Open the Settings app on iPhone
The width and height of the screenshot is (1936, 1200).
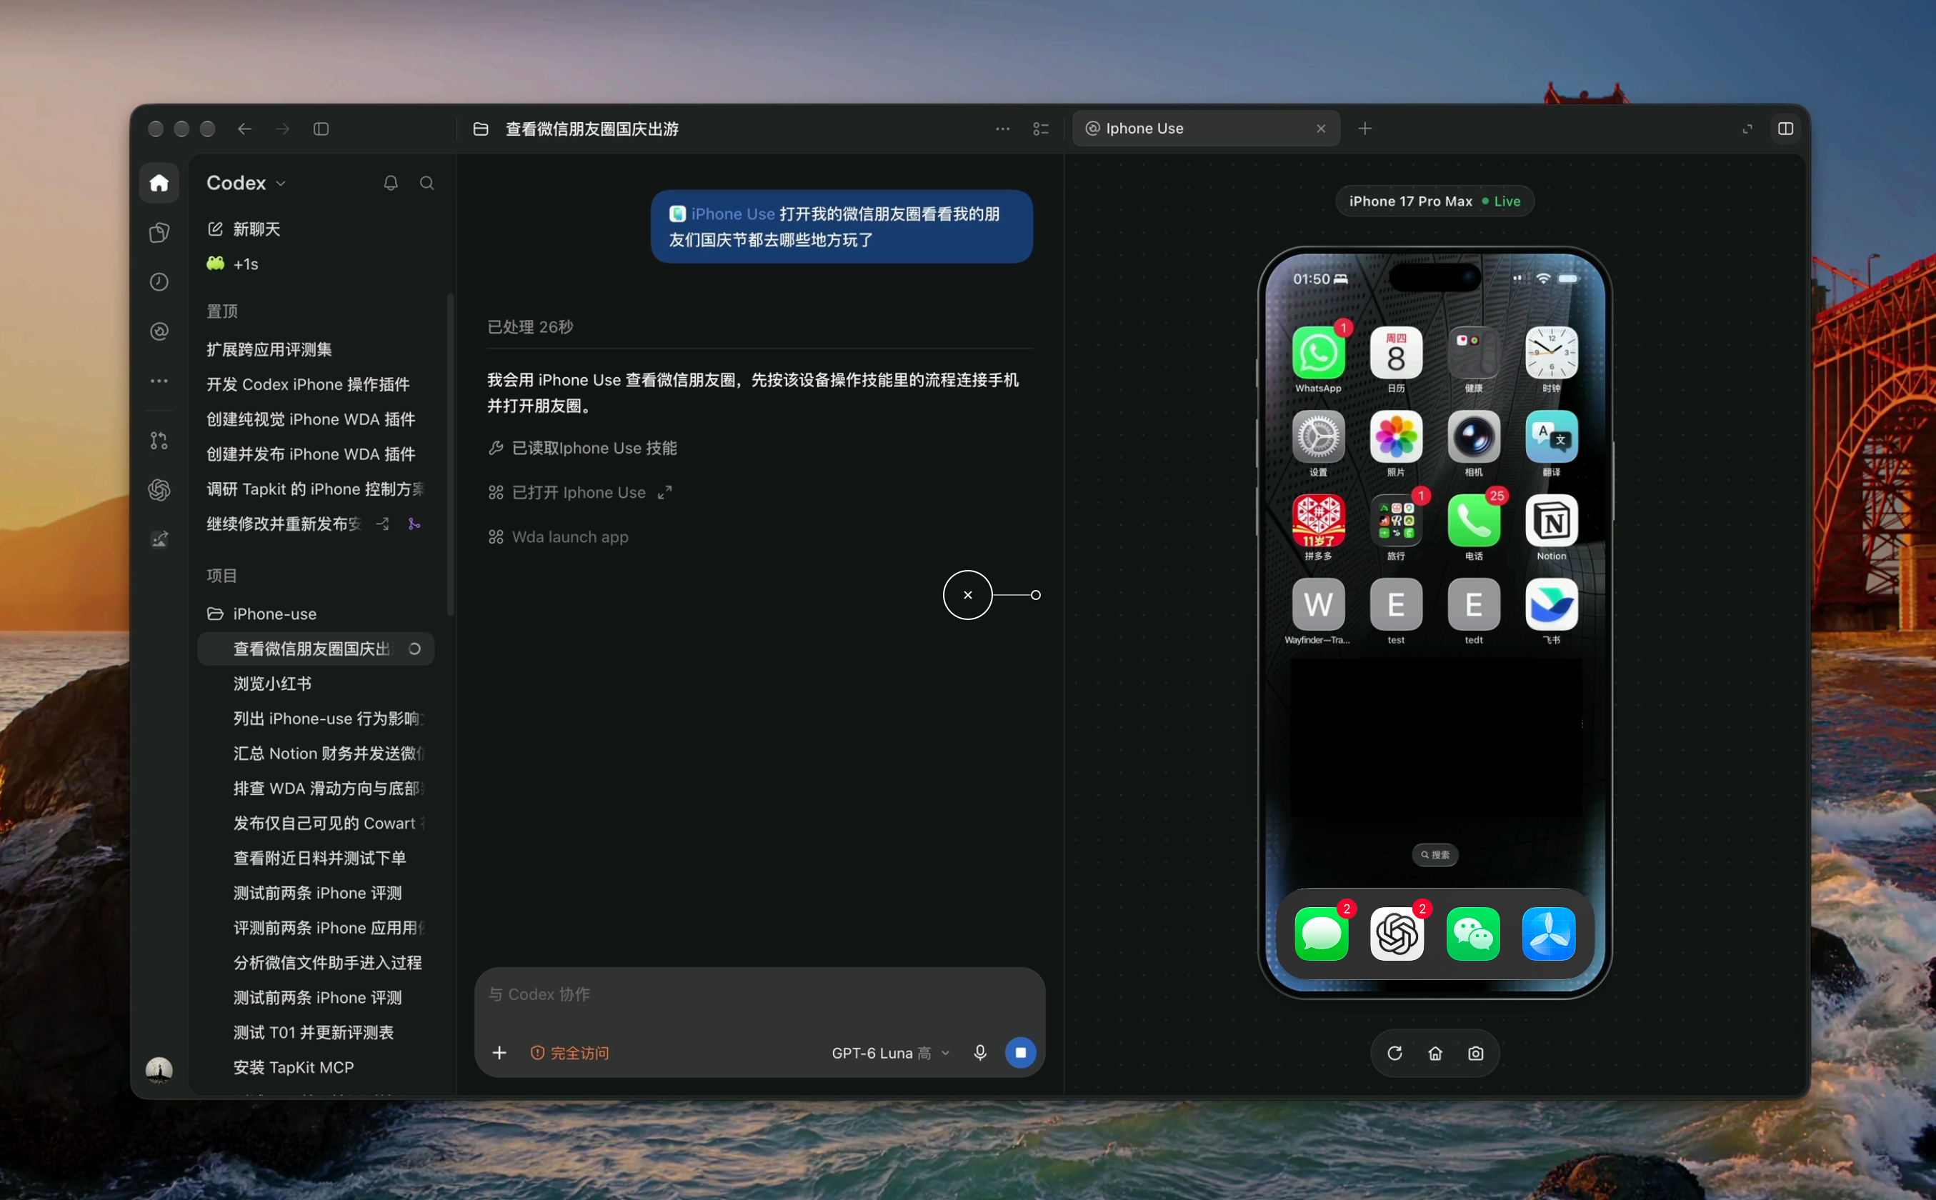coord(1319,437)
